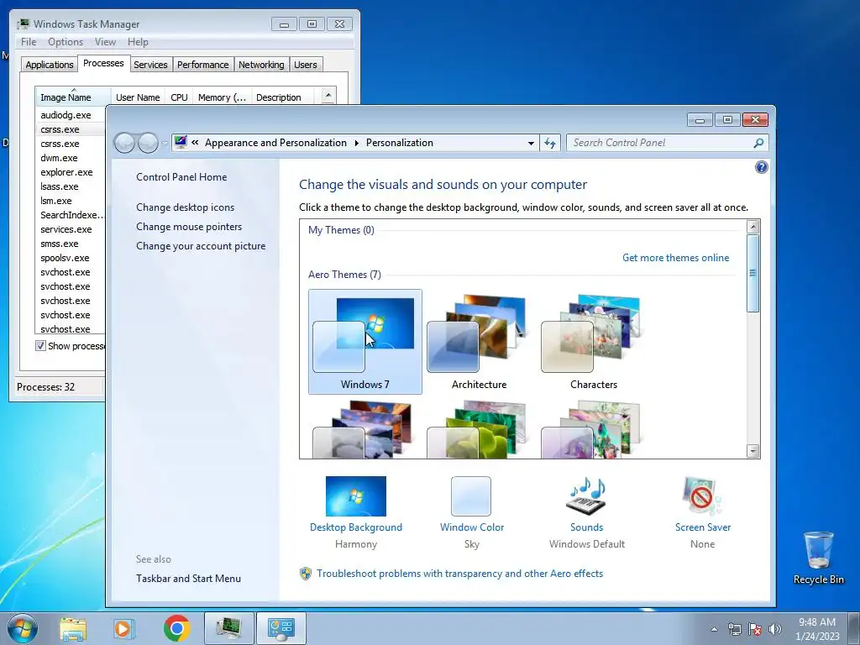Screen dimensions: 860x645
Task: Show hidden tray icons arrow
Action: coord(714,629)
